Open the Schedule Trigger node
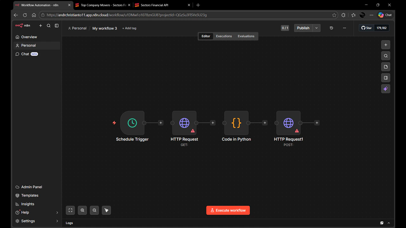This screenshot has width=406, height=228. click(132, 123)
